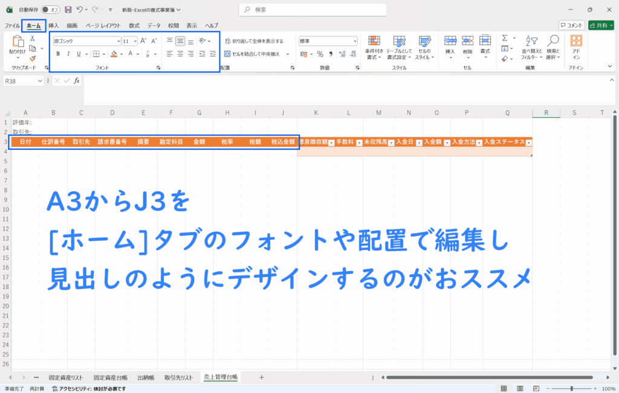Click the Format Painter brush icon
The width and height of the screenshot is (619, 393).
(x=33, y=59)
